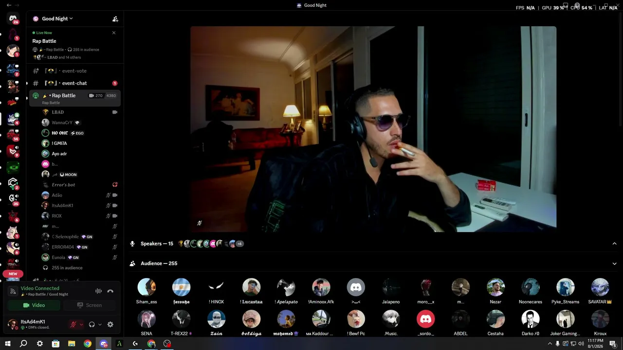Expand headphone output options arrow

pos(100,324)
